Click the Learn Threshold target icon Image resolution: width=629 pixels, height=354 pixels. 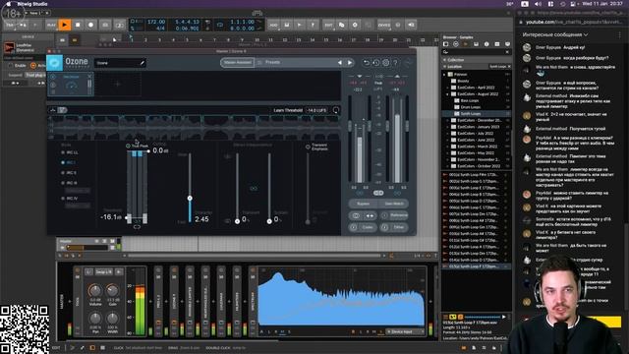336,110
